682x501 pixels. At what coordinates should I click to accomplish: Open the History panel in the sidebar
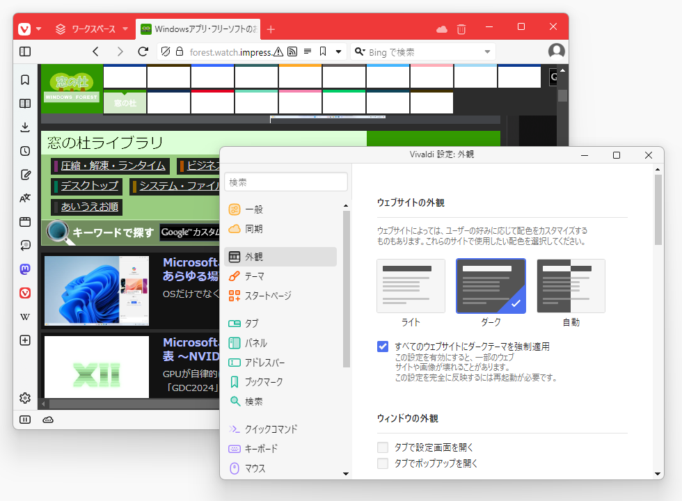pyautogui.click(x=25, y=150)
